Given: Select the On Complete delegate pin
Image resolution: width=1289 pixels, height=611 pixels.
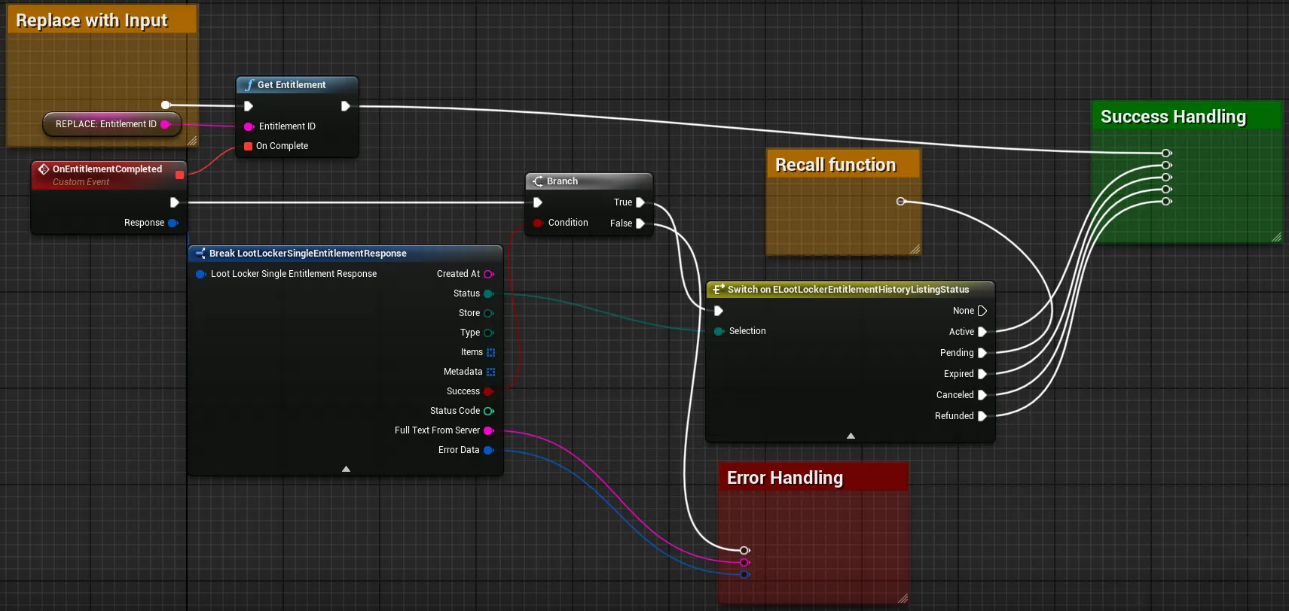Looking at the screenshot, I should pos(249,146).
